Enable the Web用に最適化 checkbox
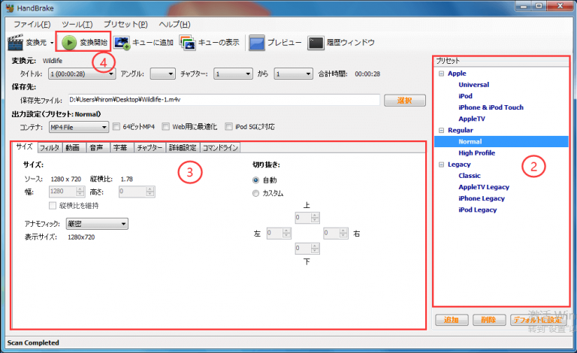The image size is (577, 353). point(165,126)
